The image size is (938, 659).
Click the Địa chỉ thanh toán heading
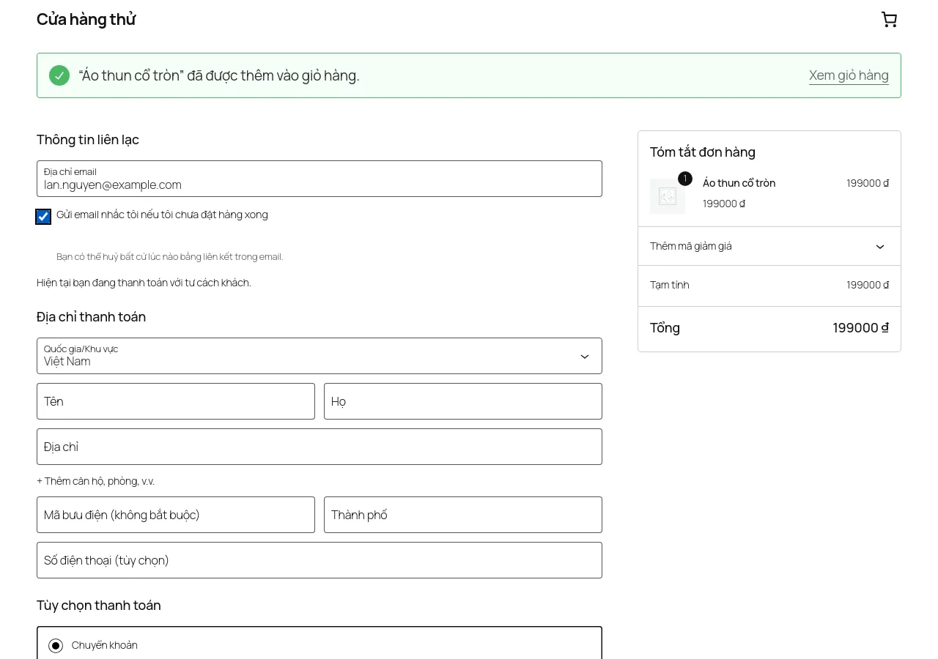pyautogui.click(x=92, y=317)
